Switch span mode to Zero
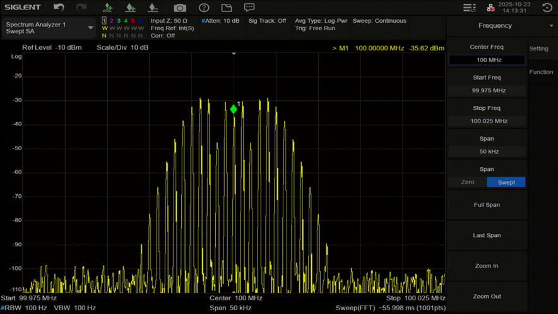Viewport: 558px width, 314px height. (468, 182)
